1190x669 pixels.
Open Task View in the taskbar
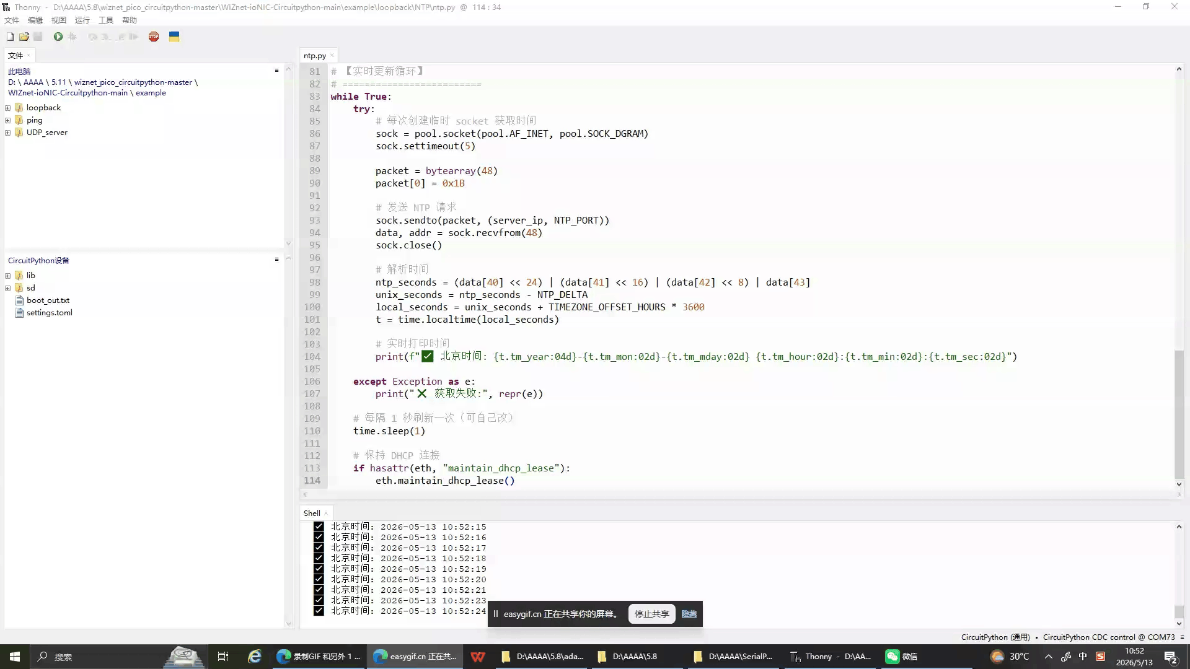tap(223, 657)
